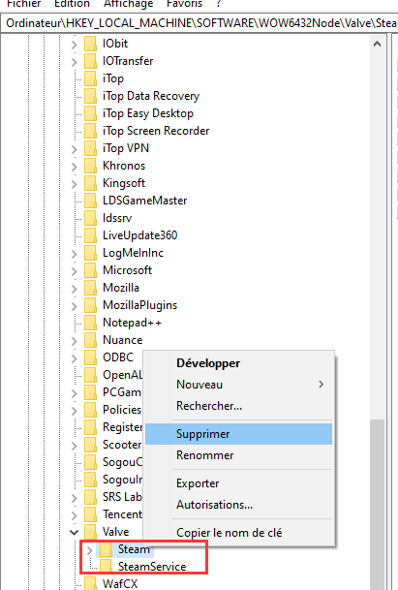Click the Steam folder icon
The image size is (398, 590).
107,549
